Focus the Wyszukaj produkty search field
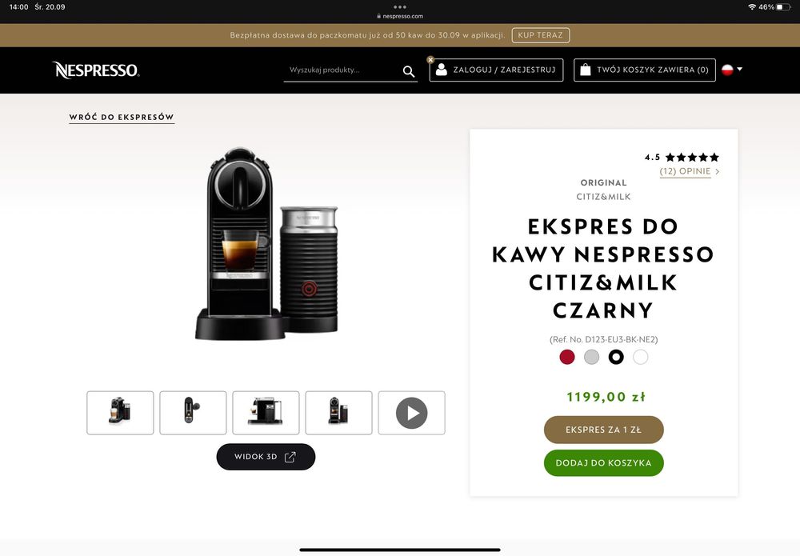 pyautogui.click(x=343, y=70)
